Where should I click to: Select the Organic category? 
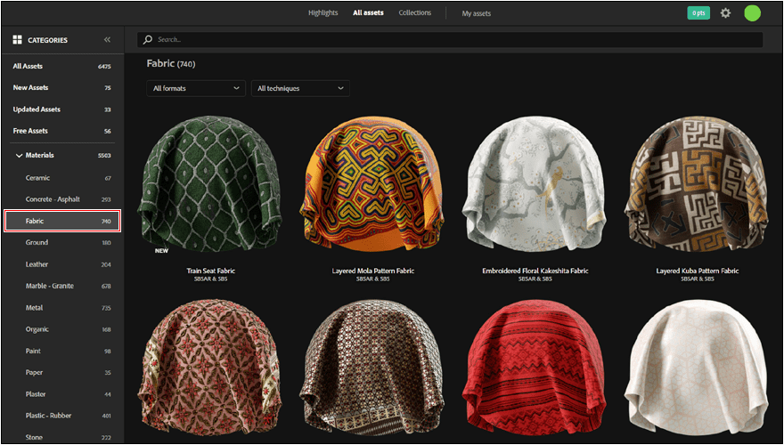pyautogui.click(x=62, y=329)
